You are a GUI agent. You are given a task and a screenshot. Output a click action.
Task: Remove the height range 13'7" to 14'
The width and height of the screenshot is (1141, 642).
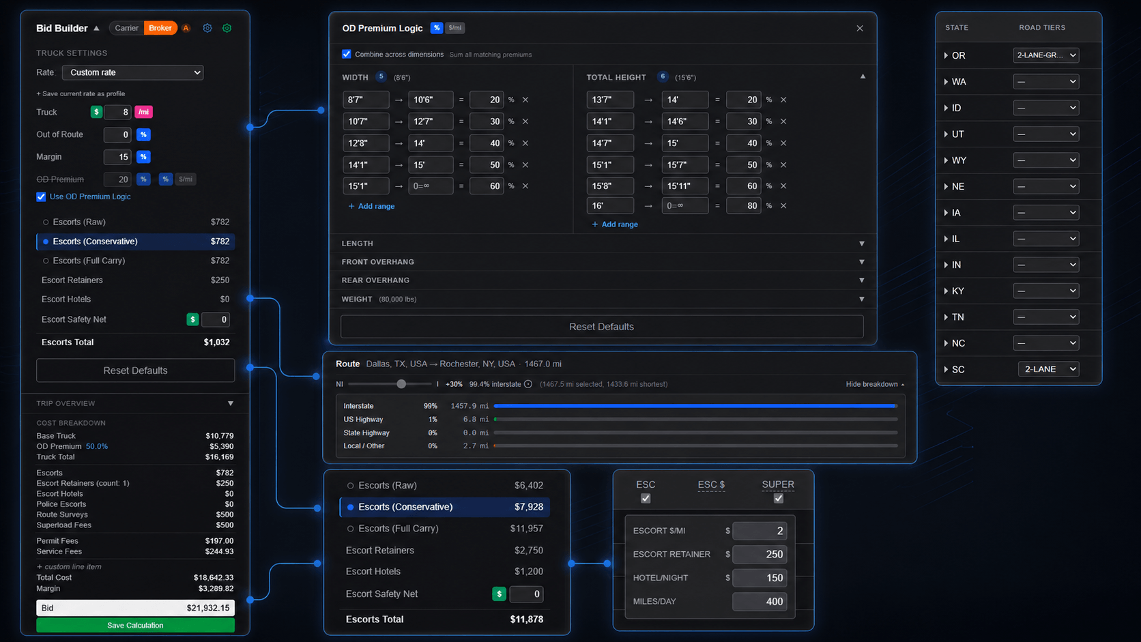click(x=783, y=100)
